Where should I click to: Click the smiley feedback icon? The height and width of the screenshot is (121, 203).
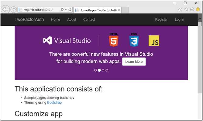[198, 9]
